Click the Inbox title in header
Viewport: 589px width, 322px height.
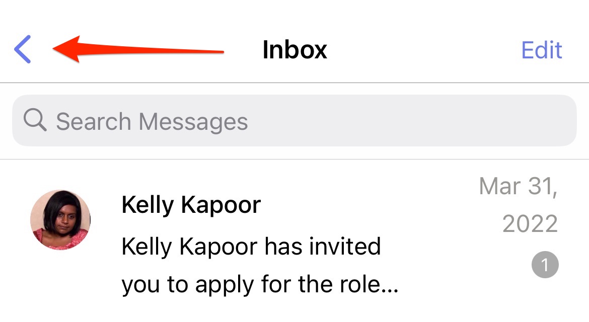pos(294,49)
